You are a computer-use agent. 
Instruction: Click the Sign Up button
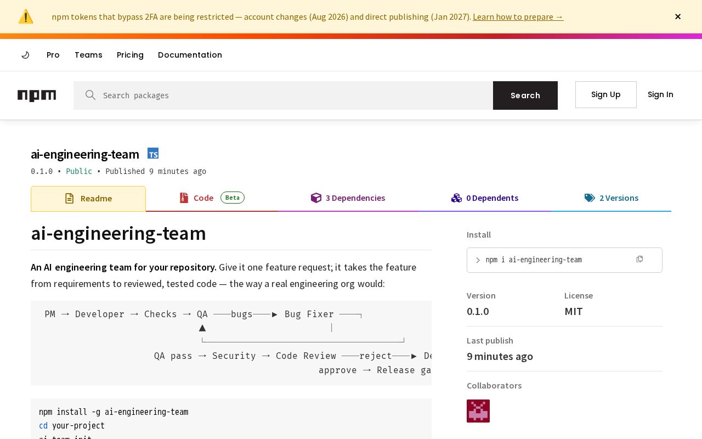click(x=606, y=94)
